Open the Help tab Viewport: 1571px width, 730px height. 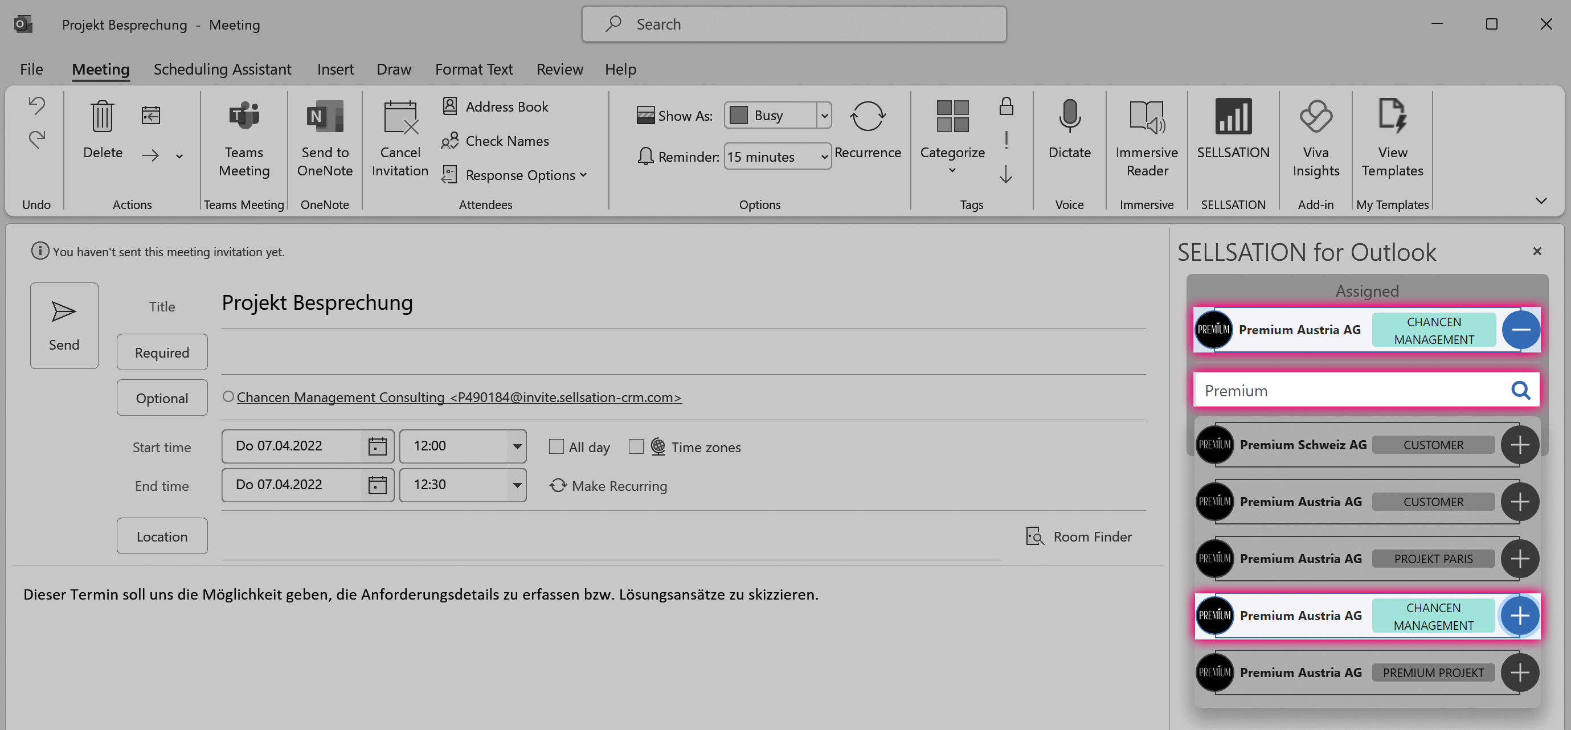click(620, 69)
